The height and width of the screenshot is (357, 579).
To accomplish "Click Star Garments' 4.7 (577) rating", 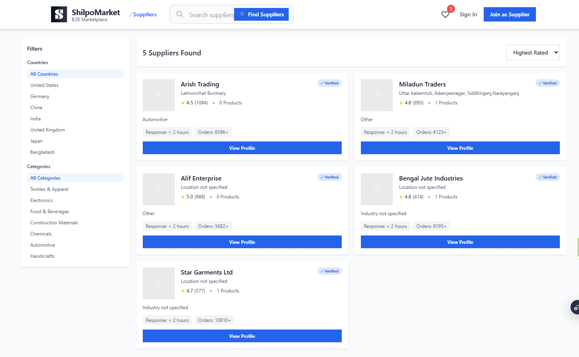I will (193, 290).
